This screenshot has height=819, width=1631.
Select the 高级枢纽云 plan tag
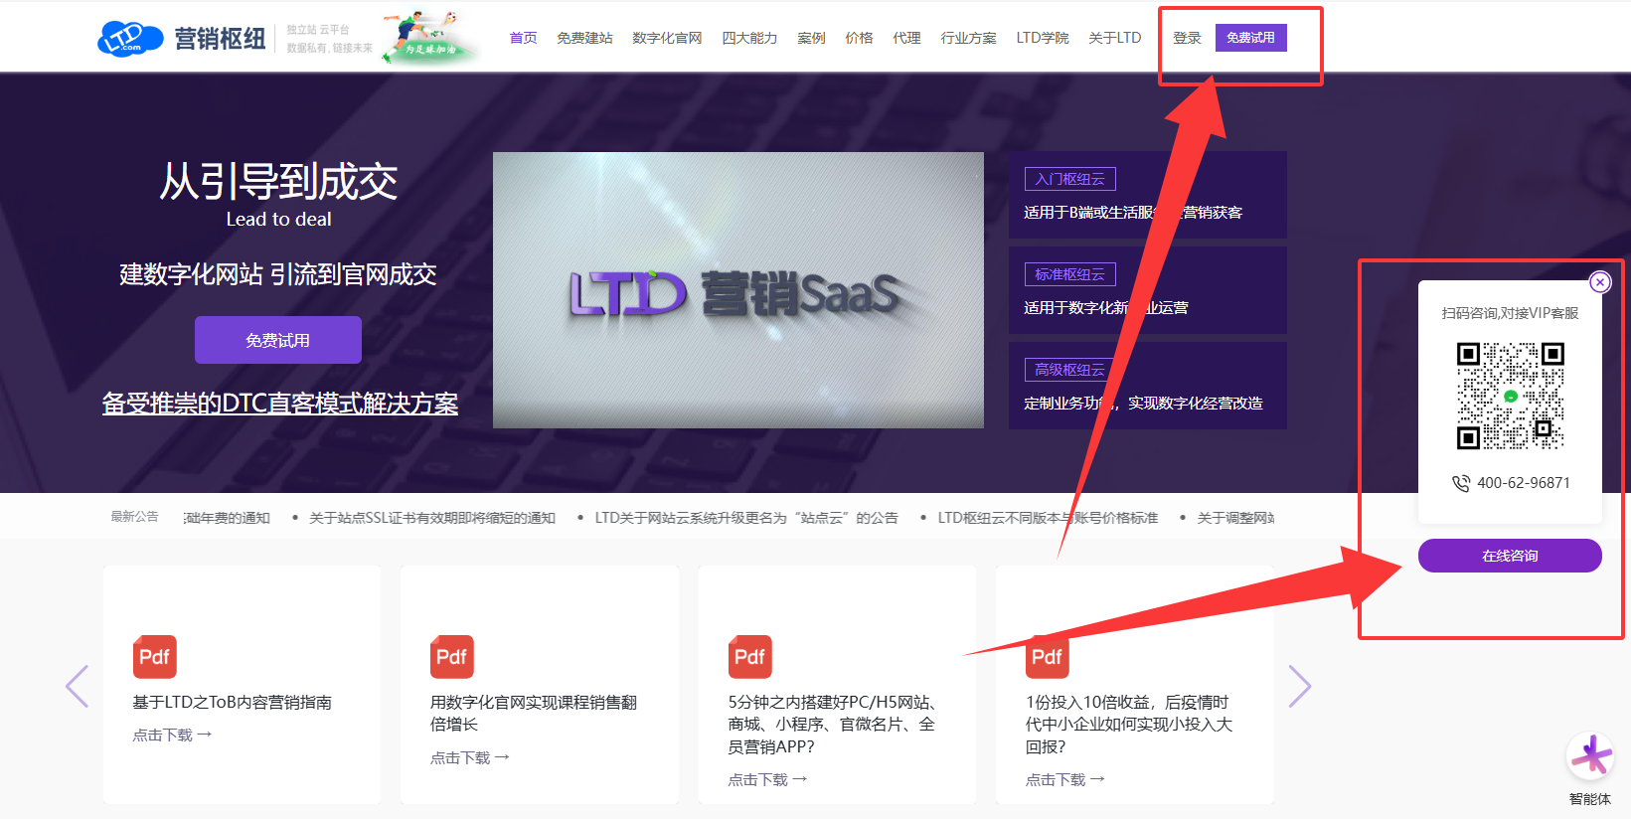click(x=1069, y=370)
